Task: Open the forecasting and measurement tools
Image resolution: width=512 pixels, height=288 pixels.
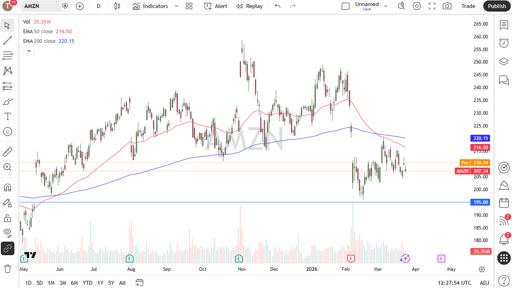Action: click(8, 86)
